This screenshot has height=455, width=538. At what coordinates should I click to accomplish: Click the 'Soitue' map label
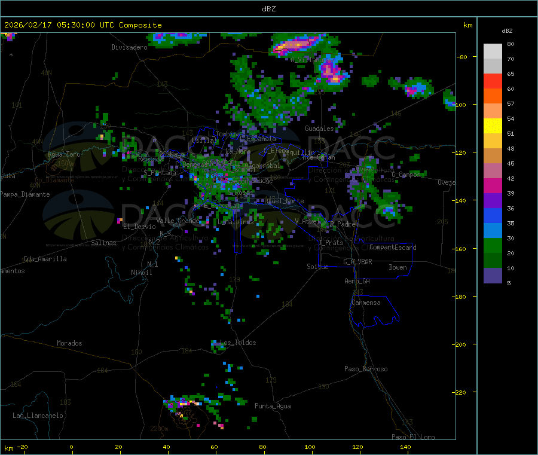tap(317, 267)
